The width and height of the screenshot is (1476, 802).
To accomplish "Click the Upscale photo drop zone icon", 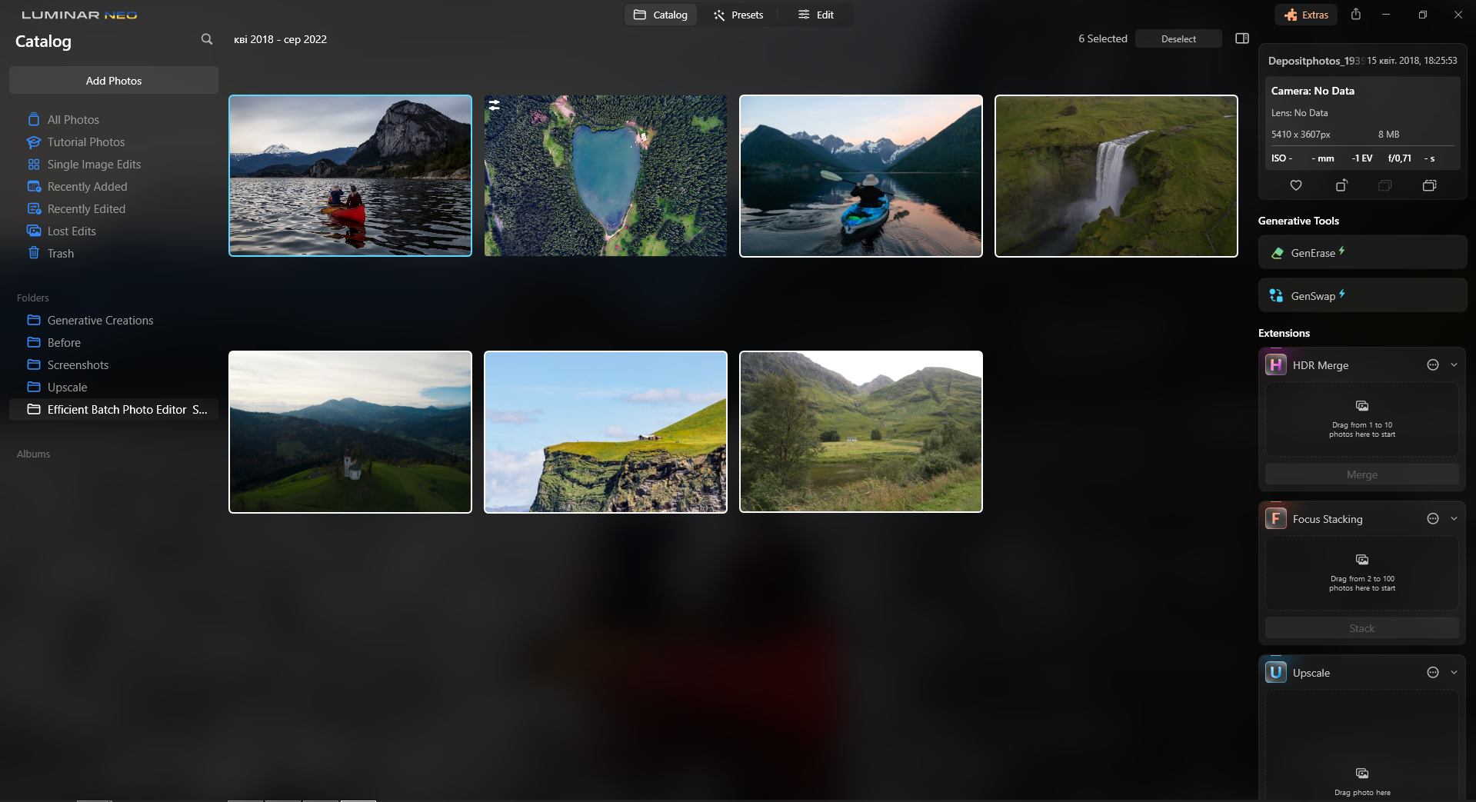I will 1362,774.
